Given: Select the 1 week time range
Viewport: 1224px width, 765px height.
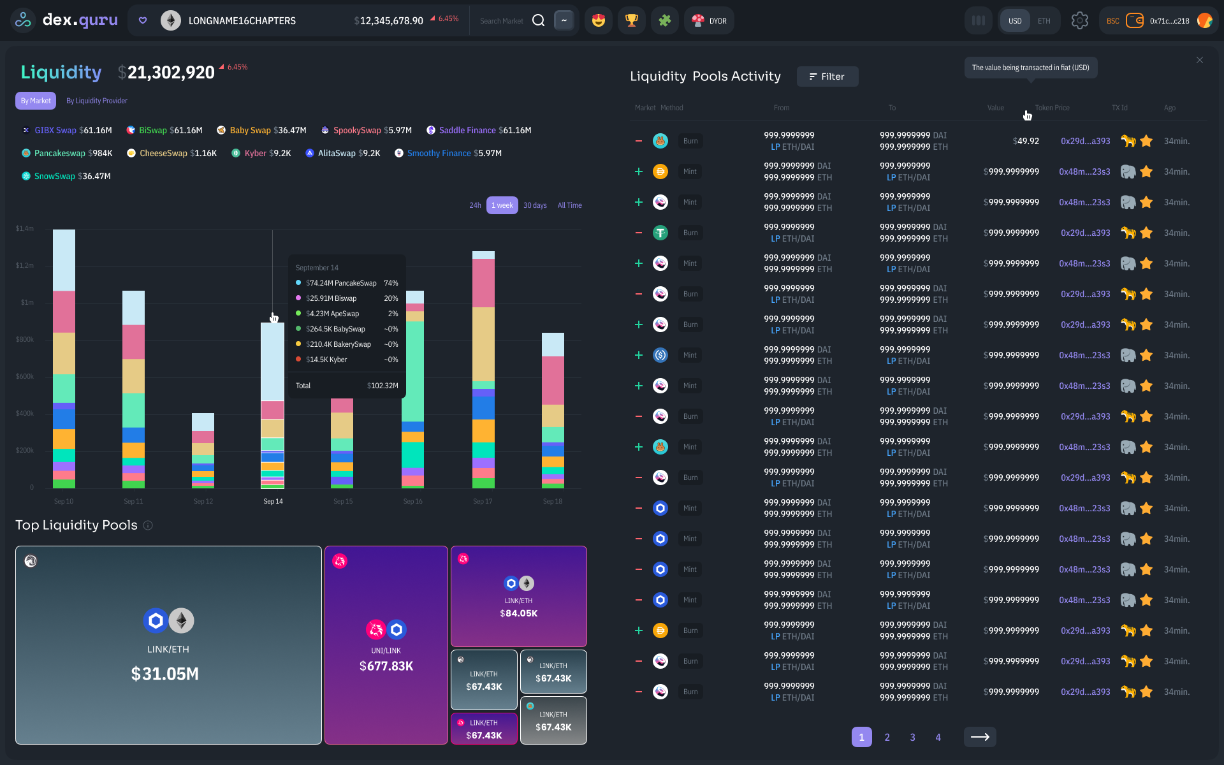Looking at the screenshot, I should [x=502, y=205].
